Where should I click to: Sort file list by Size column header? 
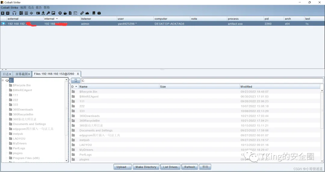pyautogui.click(x=199, y=87)
